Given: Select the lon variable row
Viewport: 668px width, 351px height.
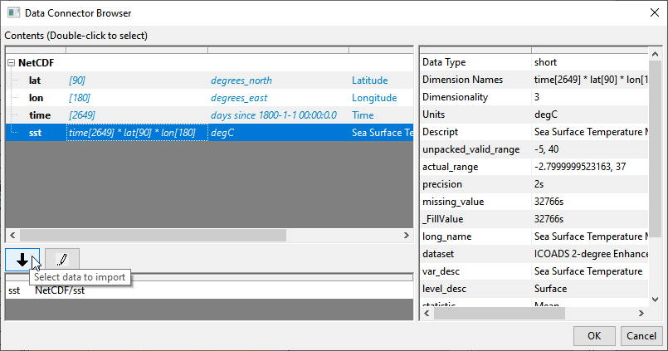Looking at the screenshot, I should (x=35, y=98).
